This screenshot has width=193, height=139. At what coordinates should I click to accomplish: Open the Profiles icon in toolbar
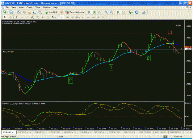coord(11,12)
